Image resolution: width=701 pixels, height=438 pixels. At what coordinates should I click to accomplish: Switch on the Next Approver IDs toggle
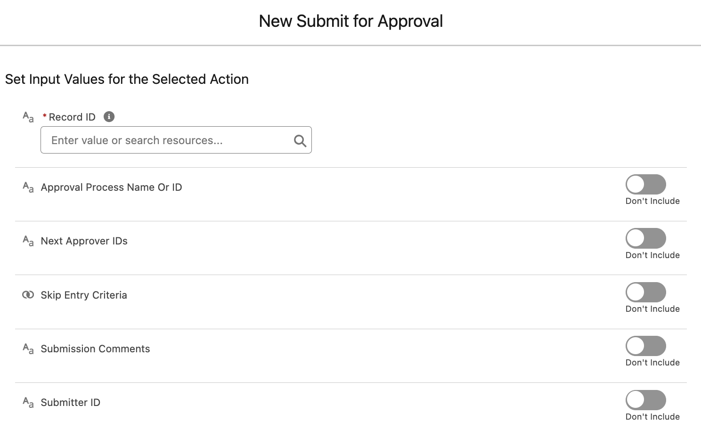tap(645, 238)
